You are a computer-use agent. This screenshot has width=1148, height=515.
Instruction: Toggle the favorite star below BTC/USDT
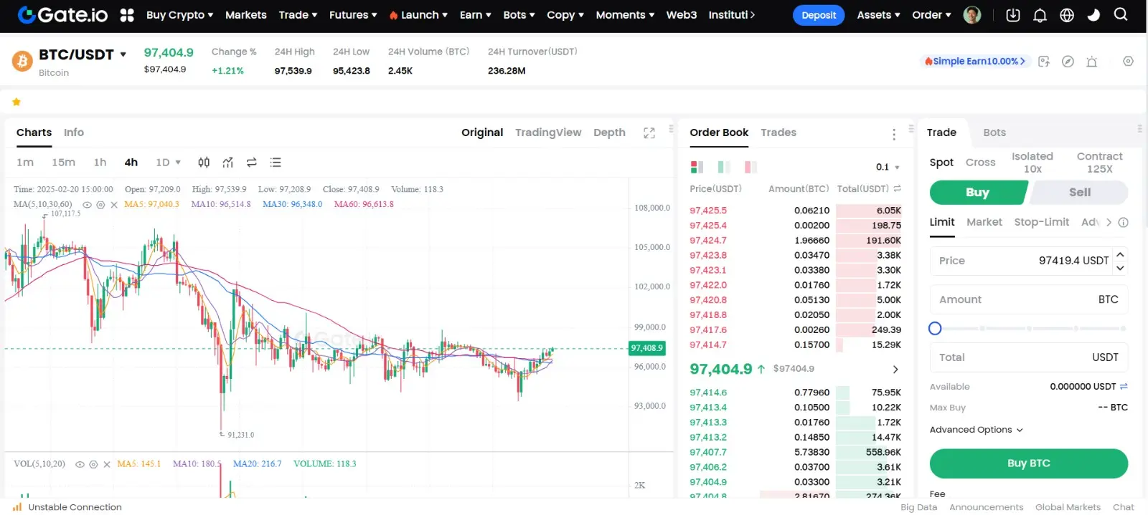tap(17, 102)
